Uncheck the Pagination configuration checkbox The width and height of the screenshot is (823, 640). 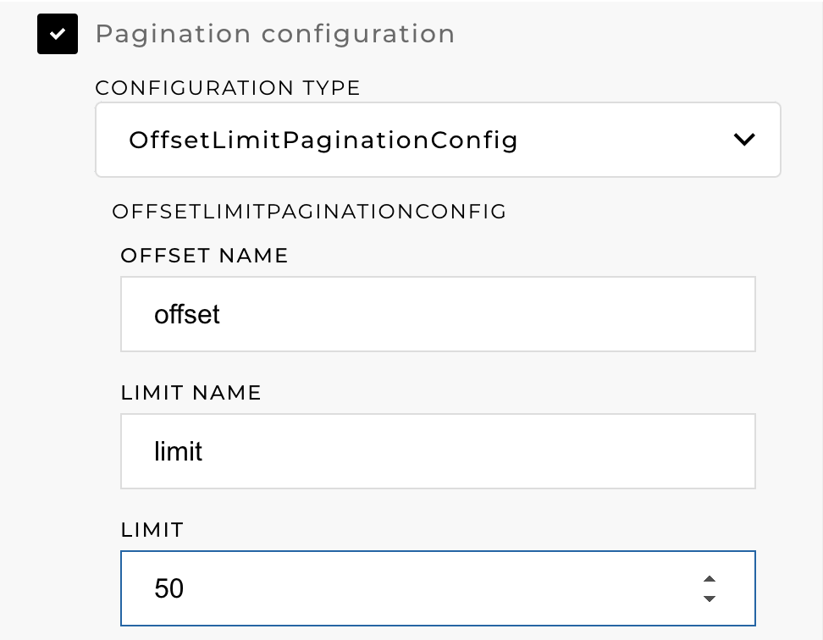tap(58, 34)
